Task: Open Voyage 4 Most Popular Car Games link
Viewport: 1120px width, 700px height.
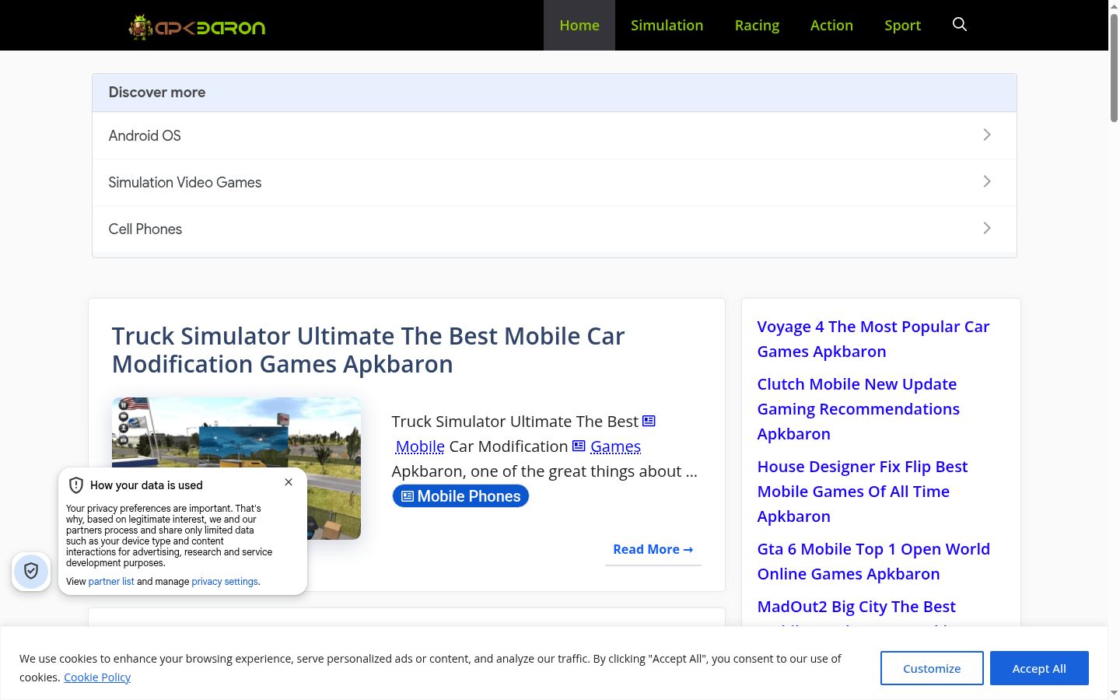Action: coord(873,339)
